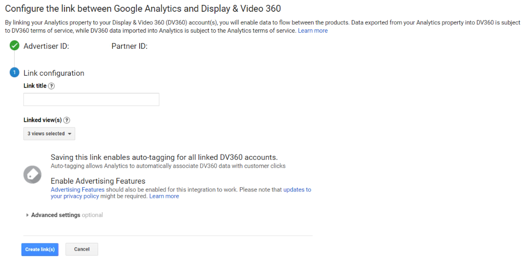Click the Partner ID label

coord(129,46)
